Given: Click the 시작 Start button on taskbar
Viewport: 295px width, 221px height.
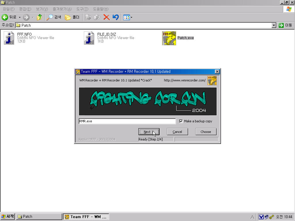Looking at the screenshot, I should (8, 217).
